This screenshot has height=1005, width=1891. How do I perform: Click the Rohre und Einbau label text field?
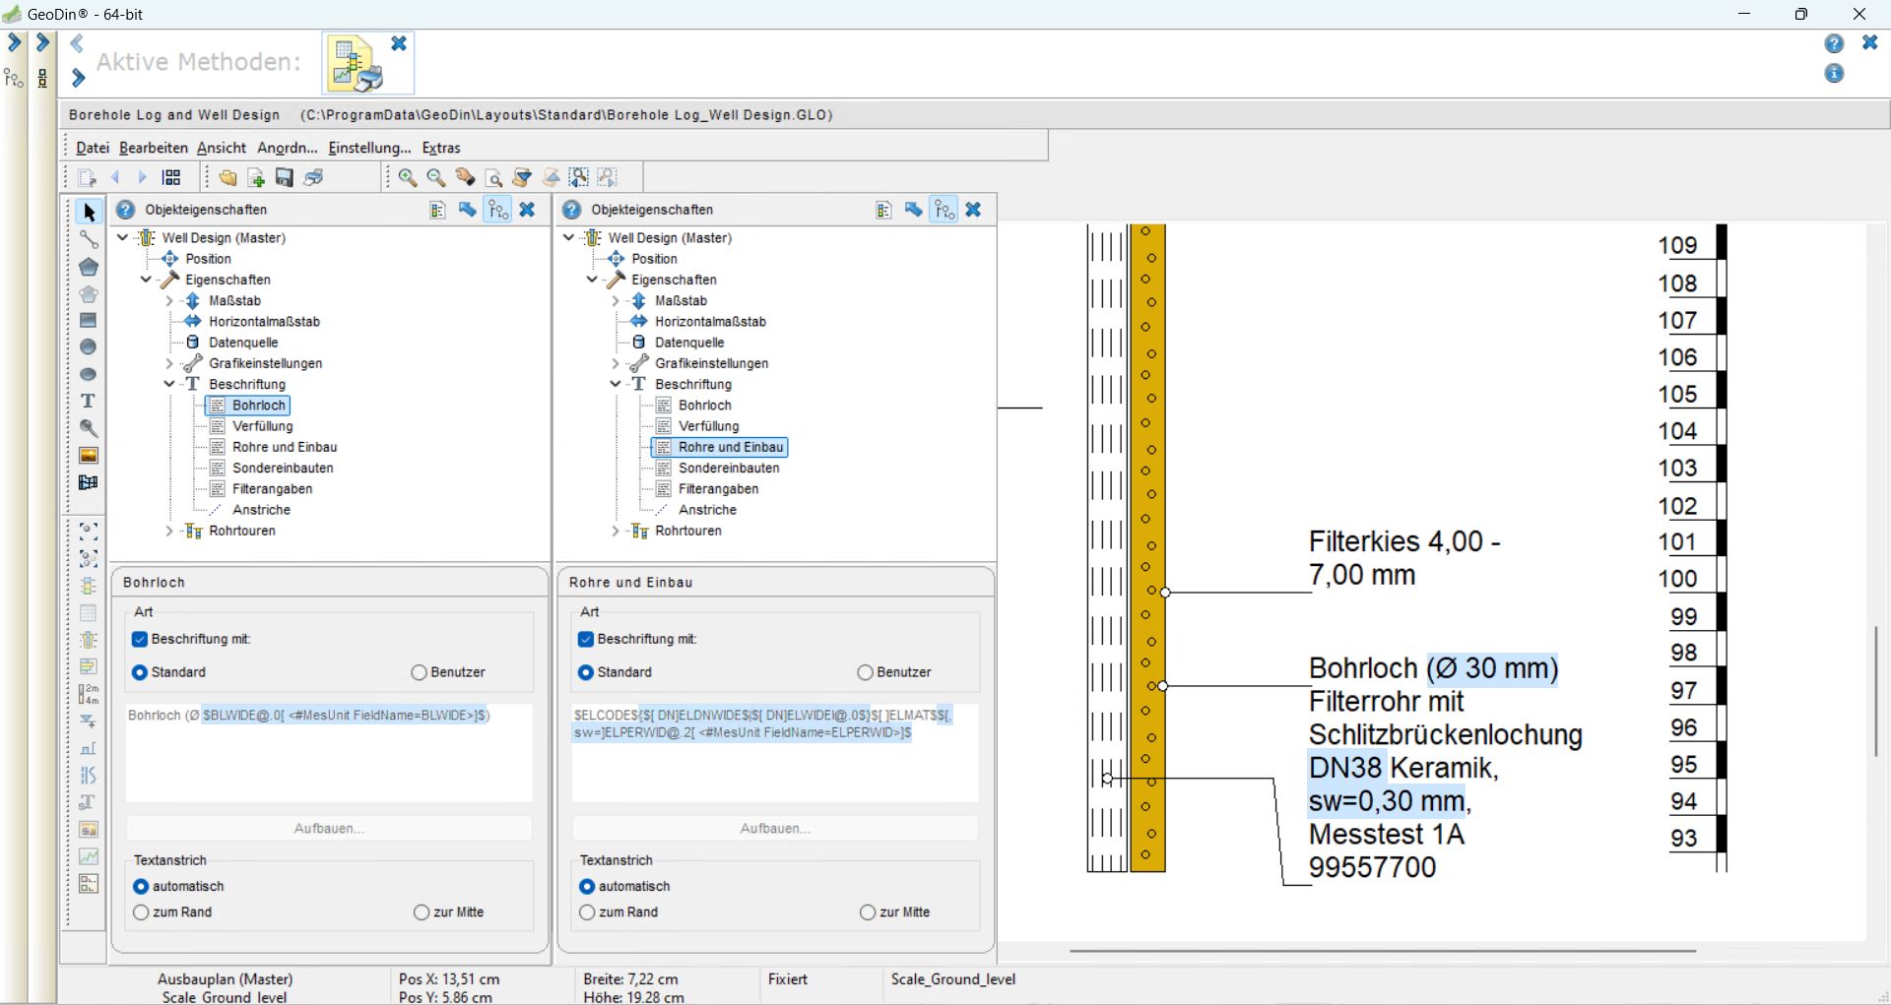pyautogui.click(x=775, y=752)
